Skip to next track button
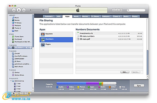 24,10
